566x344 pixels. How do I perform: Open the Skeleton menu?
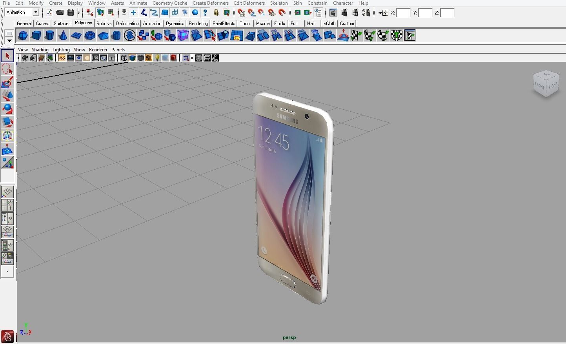[279, 3]
